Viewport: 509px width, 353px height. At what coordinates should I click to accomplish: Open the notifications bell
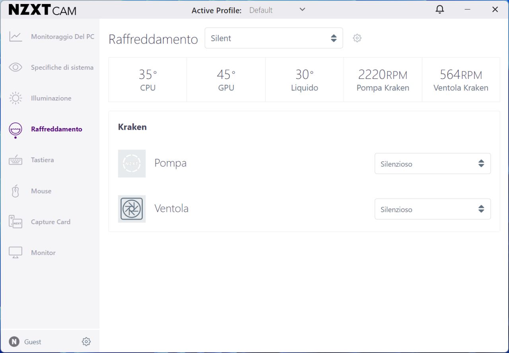coord(440,10)
